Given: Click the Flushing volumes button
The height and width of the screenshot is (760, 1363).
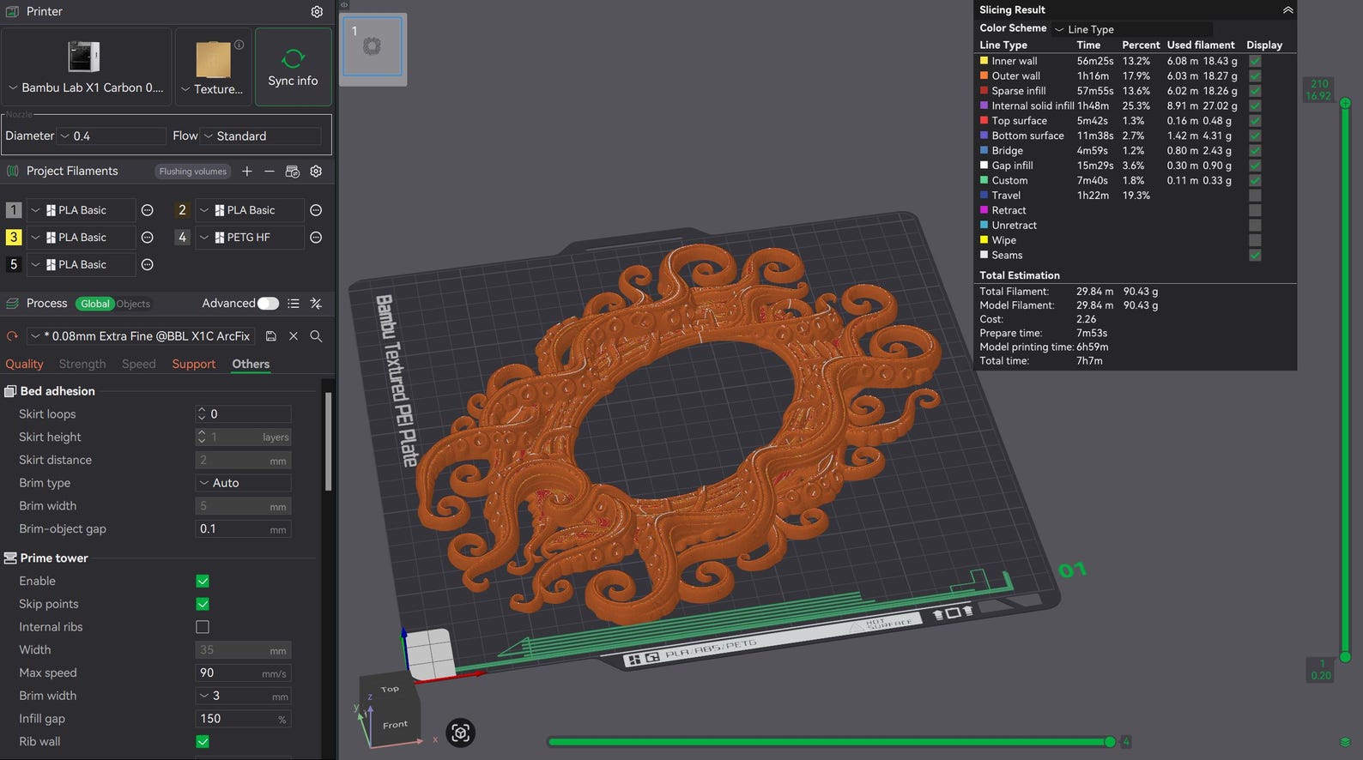Looking at the screenshot, I should click(x=193, y=172).
